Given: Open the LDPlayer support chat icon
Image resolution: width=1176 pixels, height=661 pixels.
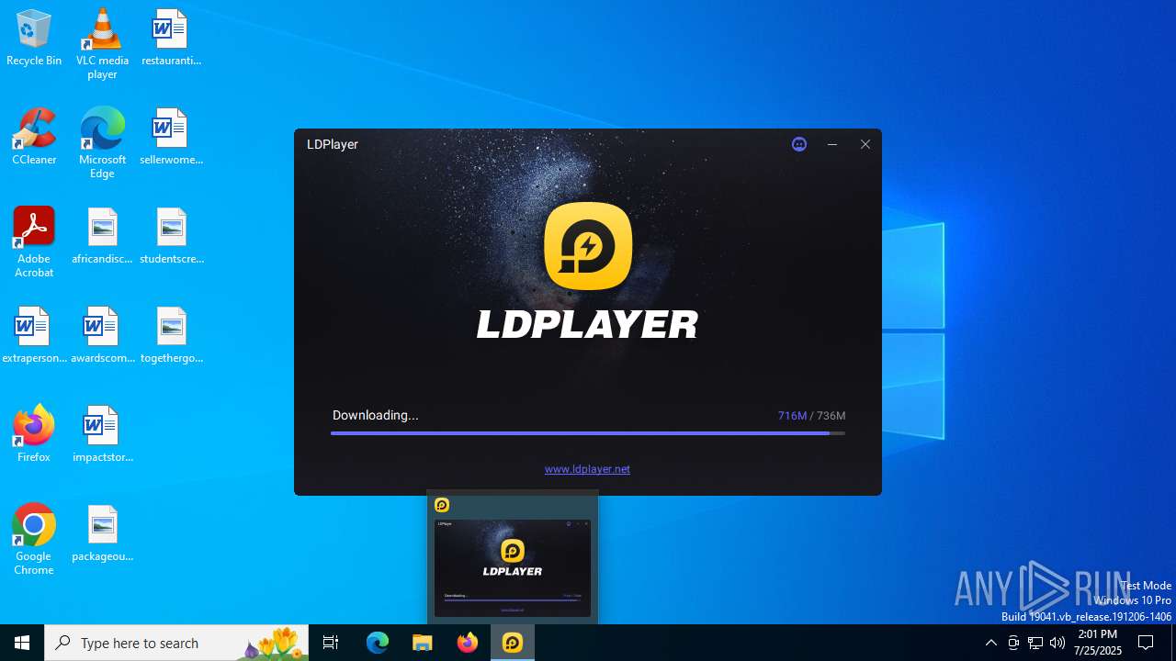Looking at the screenshot, I should 799,144.
